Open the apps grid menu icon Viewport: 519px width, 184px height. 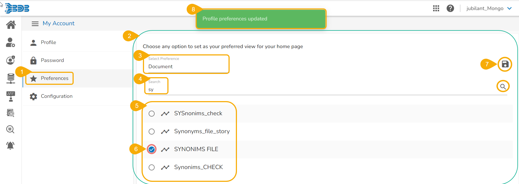436,8
